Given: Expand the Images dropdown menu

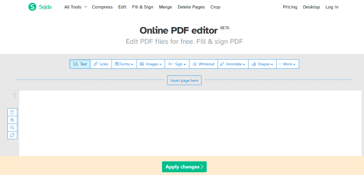Looking at the screenshot, I should pos(151,64).
